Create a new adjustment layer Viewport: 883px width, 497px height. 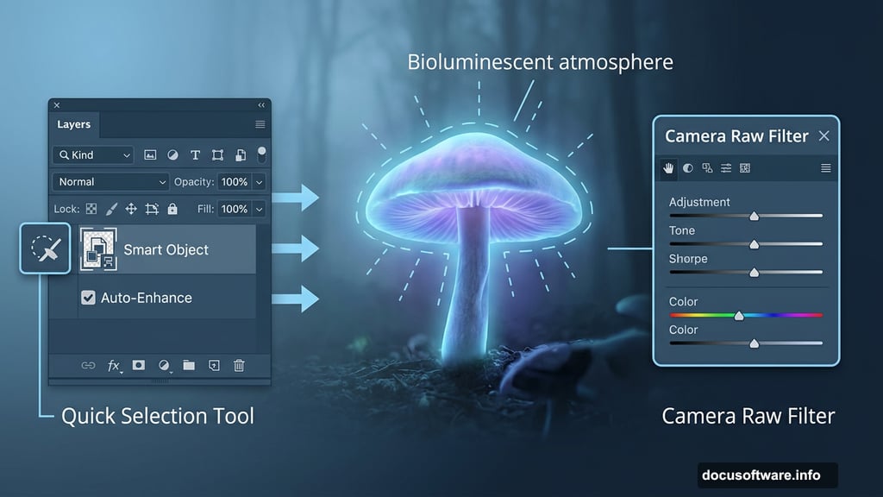click(164, 366)
